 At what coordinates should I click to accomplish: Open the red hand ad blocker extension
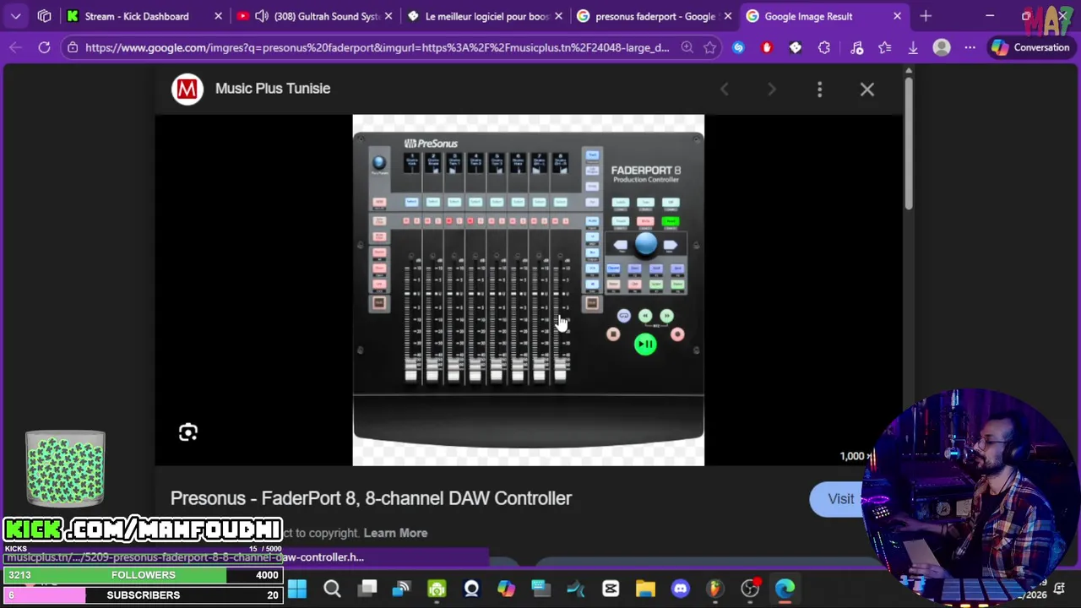click(767, 47)
